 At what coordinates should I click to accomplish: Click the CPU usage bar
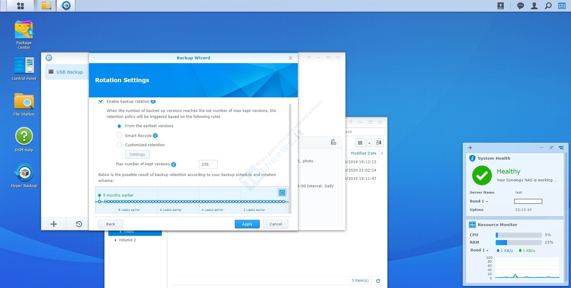click(519, 235)
